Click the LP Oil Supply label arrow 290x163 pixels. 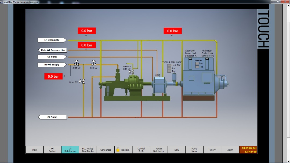point(52,40)
